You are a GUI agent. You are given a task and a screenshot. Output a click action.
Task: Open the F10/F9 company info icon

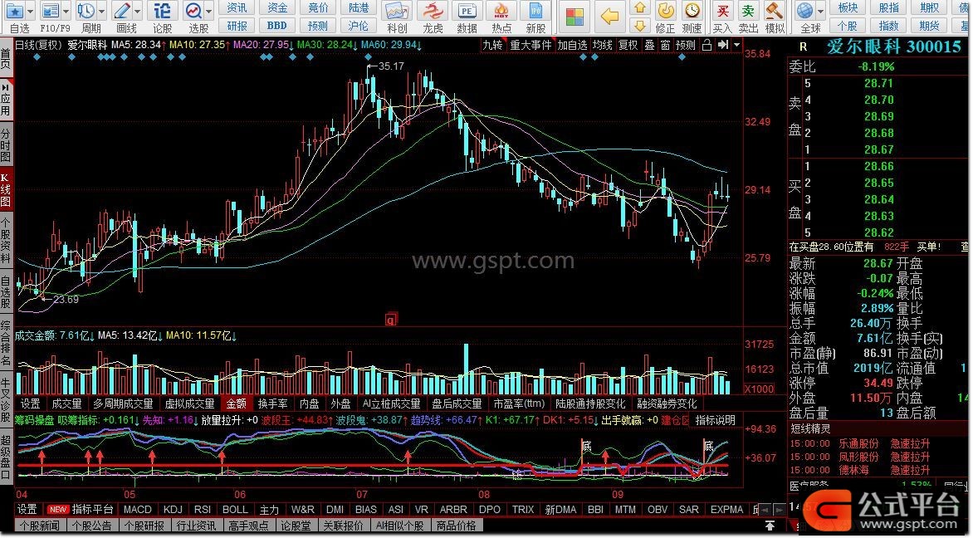tap(51, 11)
